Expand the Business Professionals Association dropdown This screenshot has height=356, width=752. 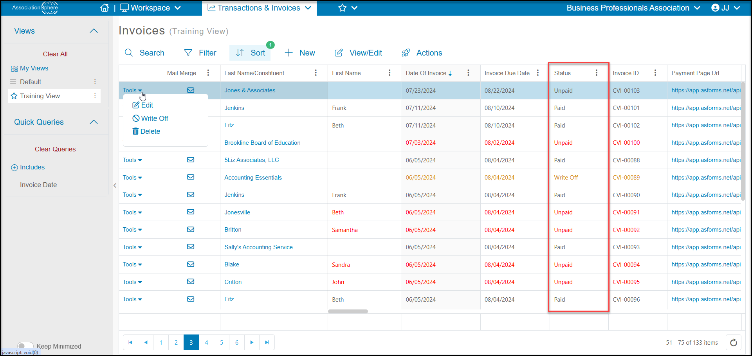pyautogui.click(x=633, y=8)
